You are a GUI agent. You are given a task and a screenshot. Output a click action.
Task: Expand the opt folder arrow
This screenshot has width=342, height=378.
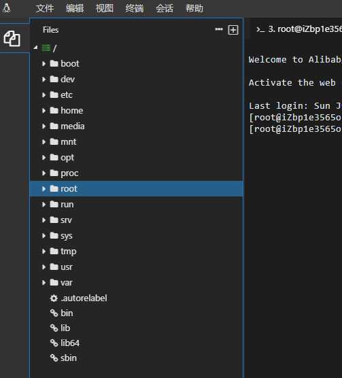(44, 158)
